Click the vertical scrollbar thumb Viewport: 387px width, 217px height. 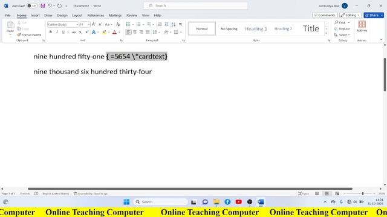tap(385, 75)
